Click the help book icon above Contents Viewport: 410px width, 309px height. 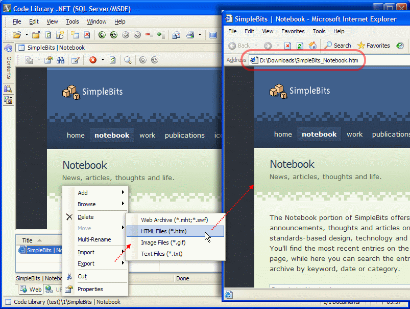[8, 48]
